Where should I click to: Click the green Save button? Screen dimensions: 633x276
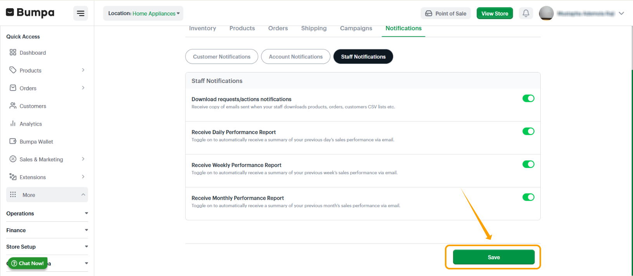tap(494, 257)
